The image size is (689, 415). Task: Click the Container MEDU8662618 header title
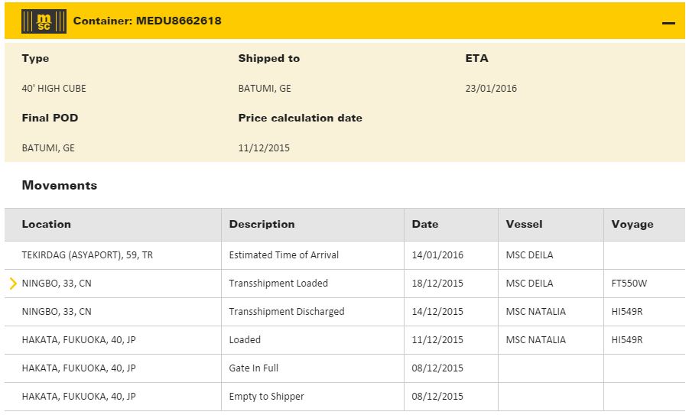tap(147, 21)
